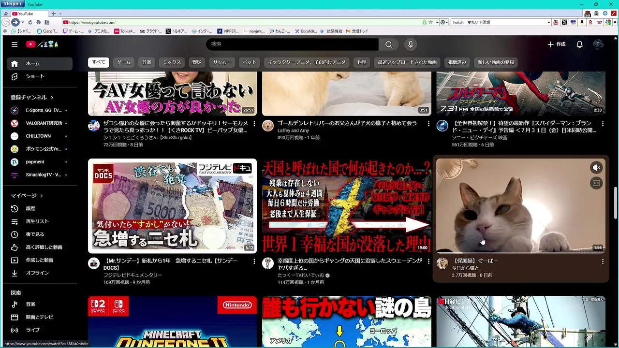Viewport: 619px width, 348px height.
Task: Reload the page with the refresh icon
Action: [x=30, y=22]
